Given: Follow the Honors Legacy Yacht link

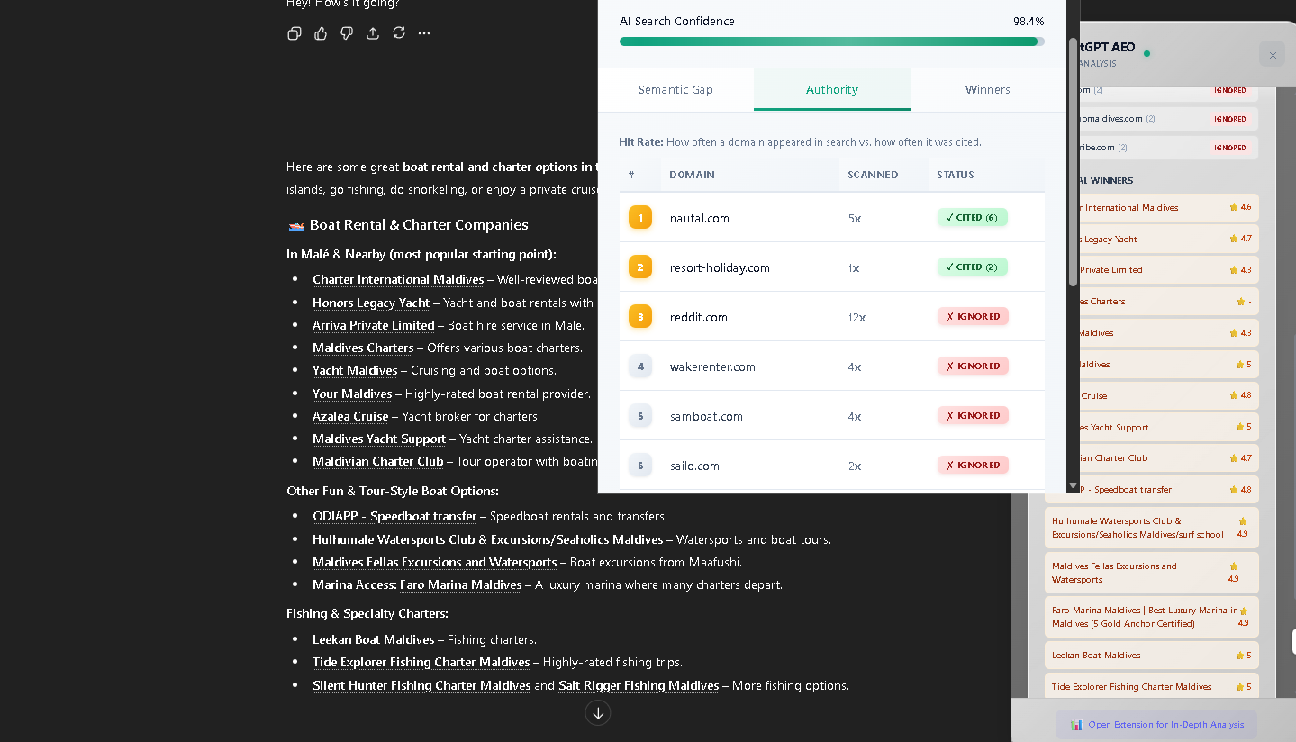Looking at the screenshot, I should [x=371, y=303].
